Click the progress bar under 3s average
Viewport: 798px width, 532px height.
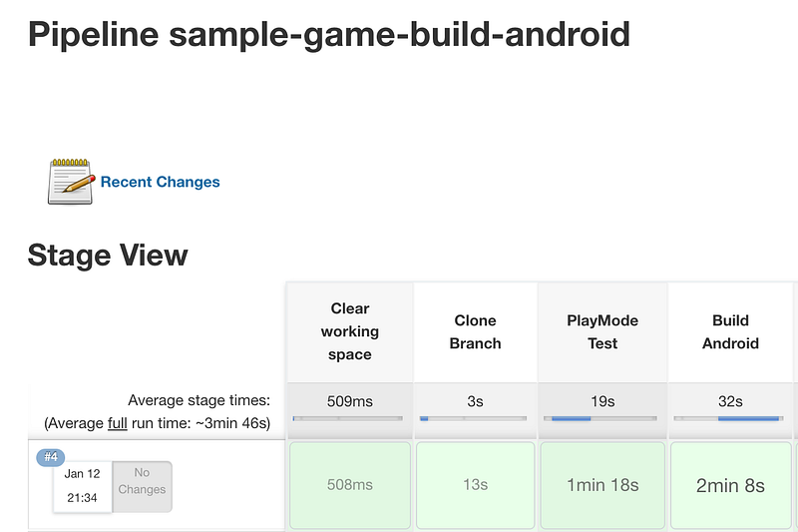(x=473, y=418)
